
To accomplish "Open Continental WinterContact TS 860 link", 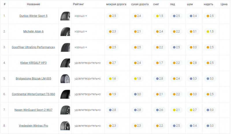I will [x=33, y=94].
